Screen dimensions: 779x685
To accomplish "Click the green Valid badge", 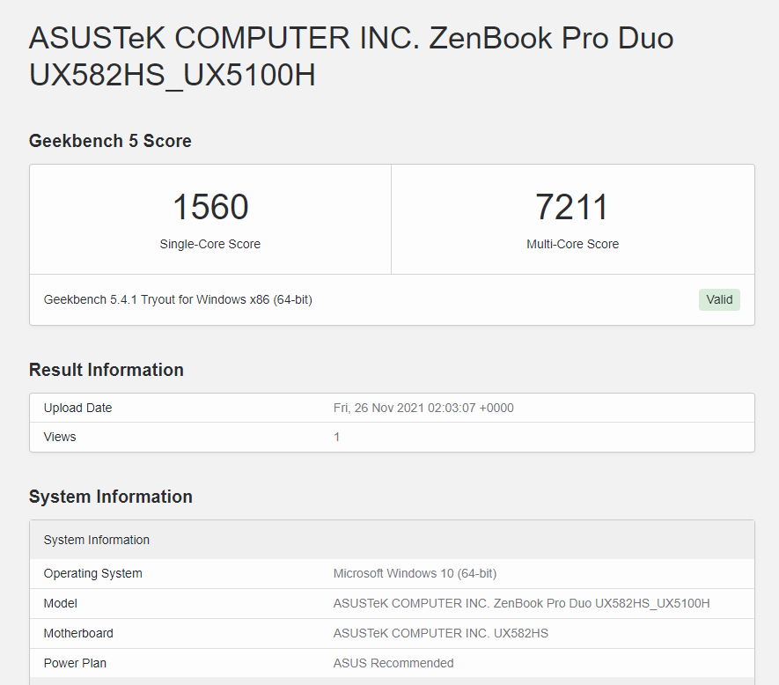I will 719,299.
